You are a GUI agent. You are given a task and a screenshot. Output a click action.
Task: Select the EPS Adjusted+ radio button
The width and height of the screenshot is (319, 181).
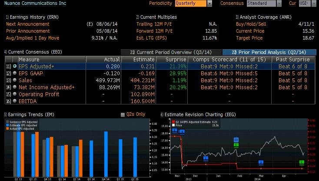coord(15,66)
